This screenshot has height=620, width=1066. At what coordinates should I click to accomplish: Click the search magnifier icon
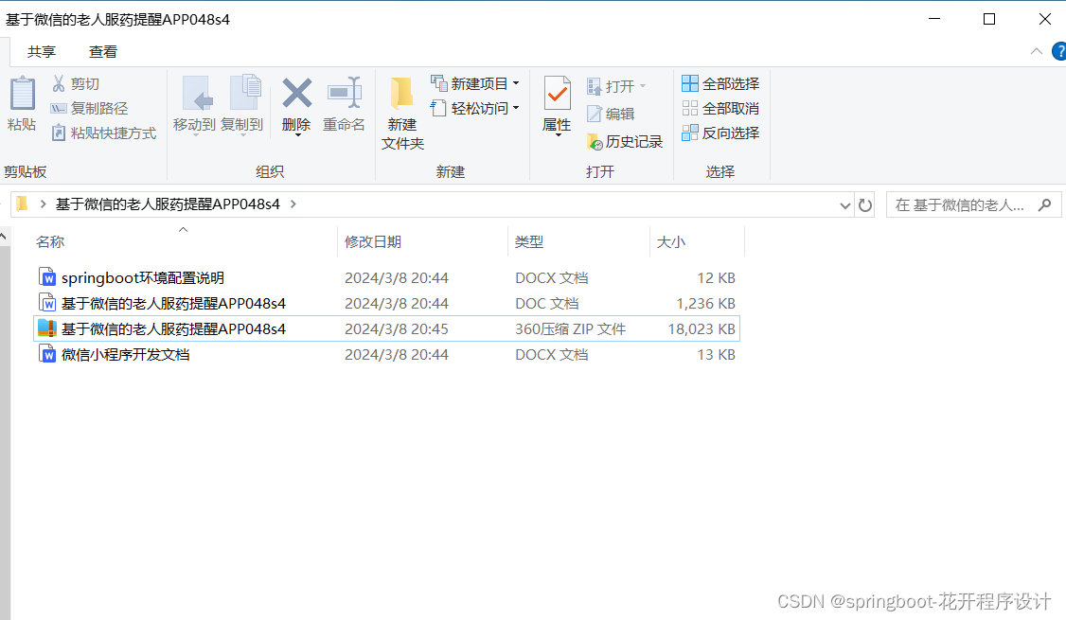[x=1045, y=204]
